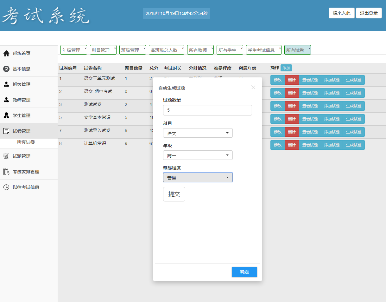Image resolution: width=386 pixels, height=302 pixels.
Task: Click the person icon beside 教师管理
Action: coord(6,100)
